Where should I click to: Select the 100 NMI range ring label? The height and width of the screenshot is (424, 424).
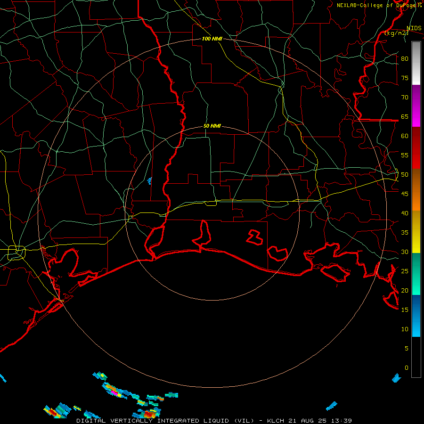(x=212, y=39)
